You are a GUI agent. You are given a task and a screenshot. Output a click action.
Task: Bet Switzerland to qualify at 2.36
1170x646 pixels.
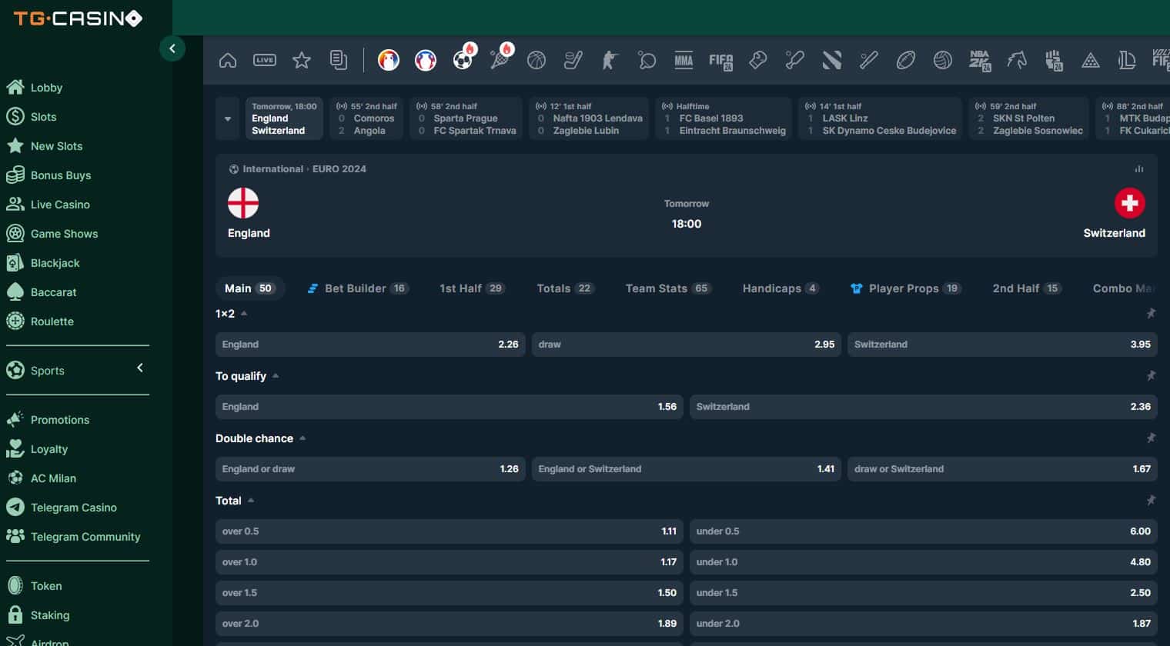[924, 407]
